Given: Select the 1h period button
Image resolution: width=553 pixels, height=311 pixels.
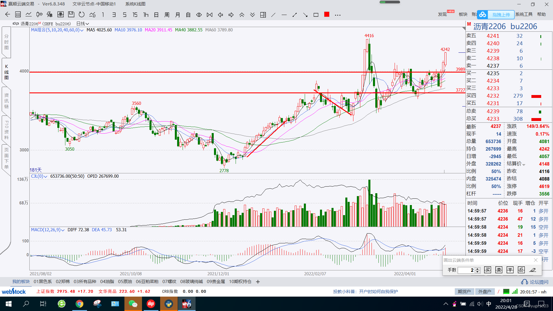Looking at the screenshot, I should 146,15.
